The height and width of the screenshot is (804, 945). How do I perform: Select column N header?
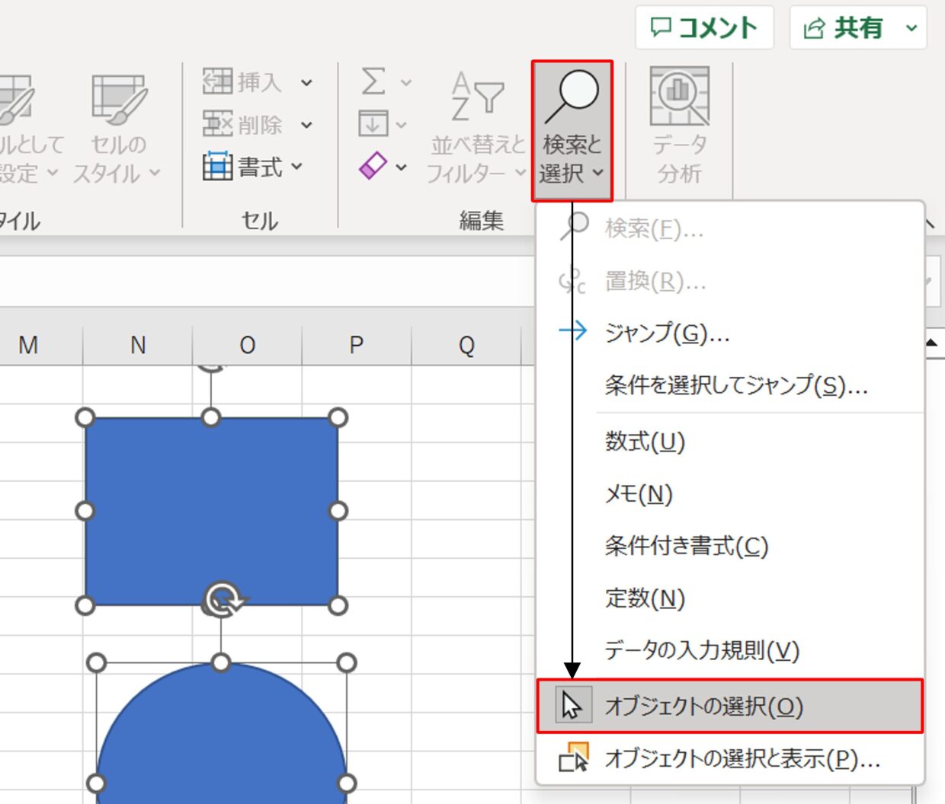tap(138, 345)
